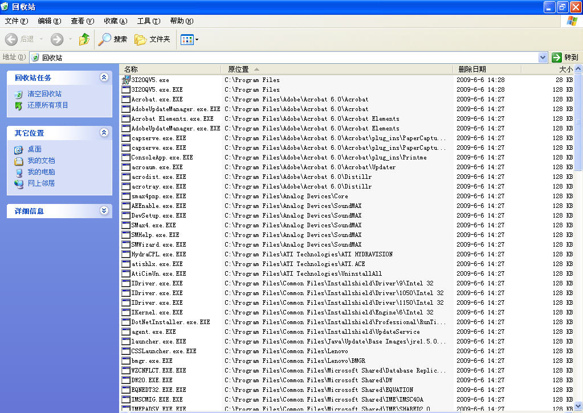Go to Network Neighborhood (网上邻居) link

pyautogui.click(x=41, y=183)
